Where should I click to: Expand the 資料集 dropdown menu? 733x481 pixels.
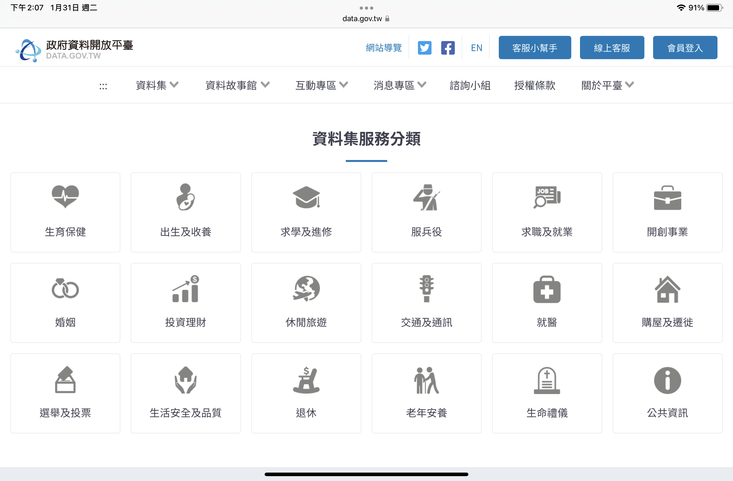[157, 85]
